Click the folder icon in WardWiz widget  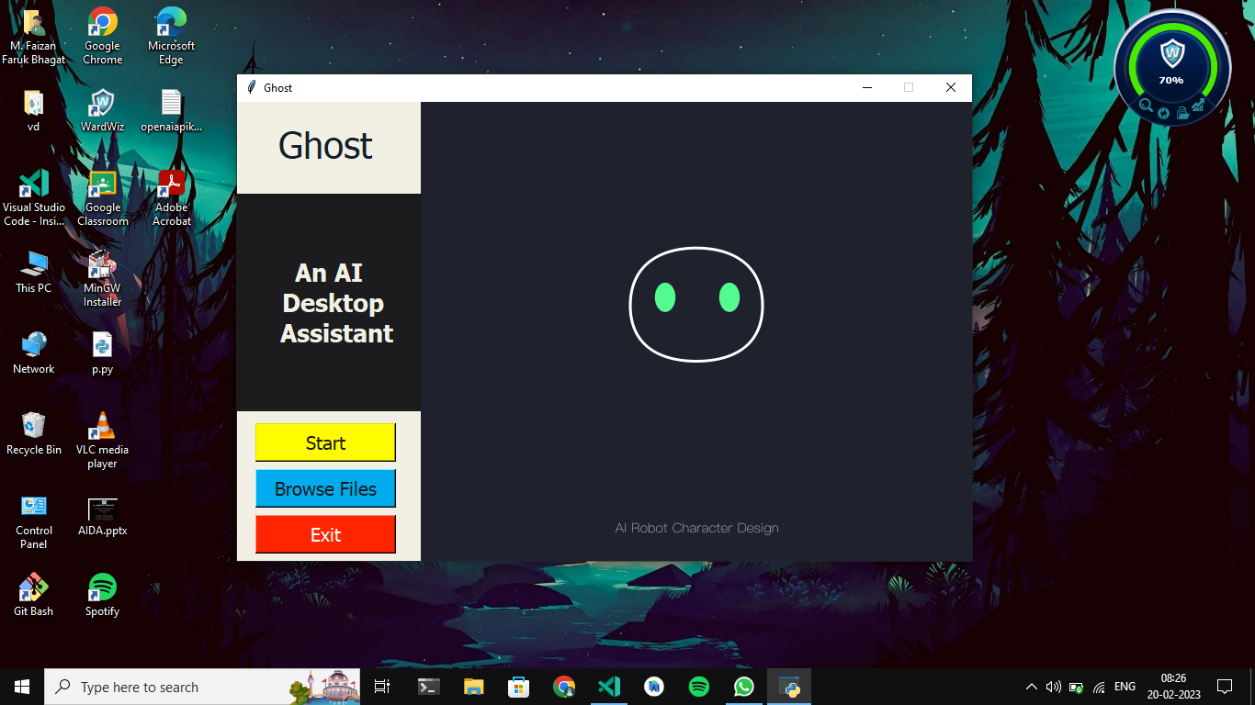[x=1182, y=113]
